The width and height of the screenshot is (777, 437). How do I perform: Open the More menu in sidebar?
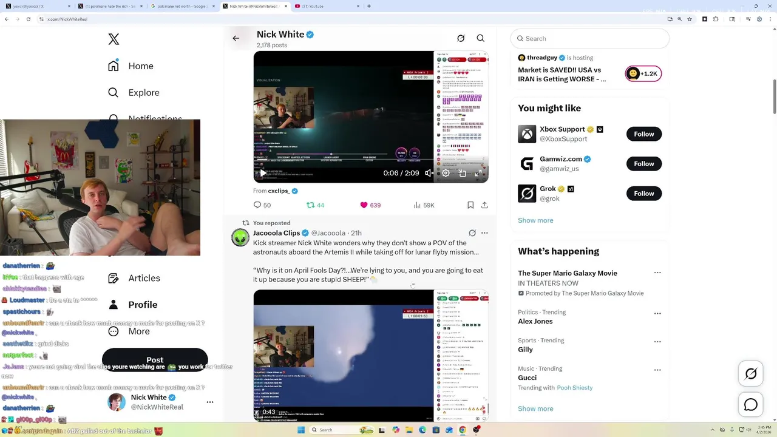point(129,331)
